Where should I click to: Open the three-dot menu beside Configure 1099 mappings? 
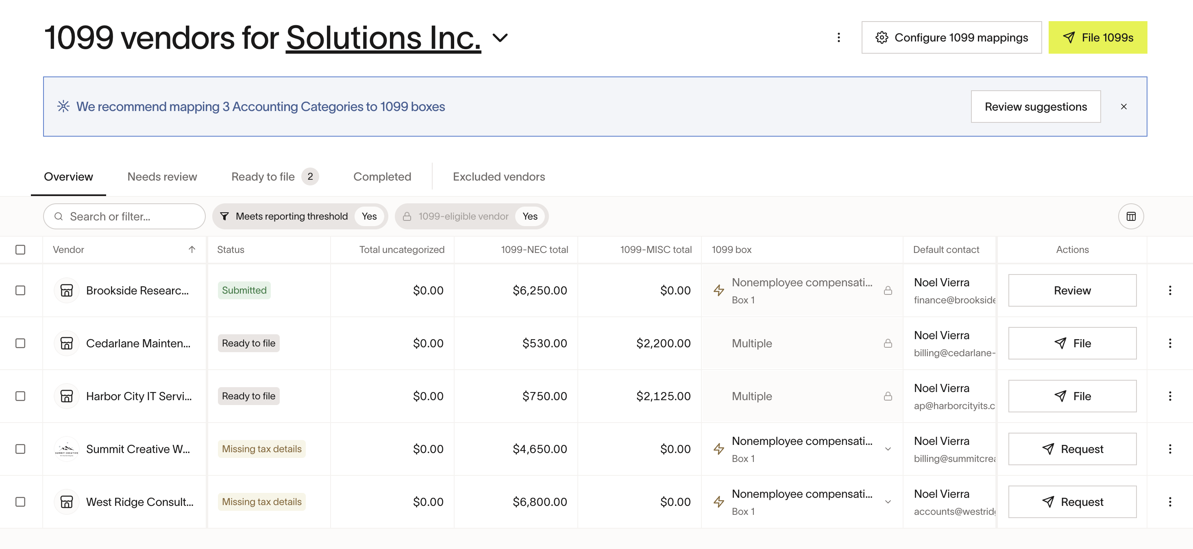pos(838,37)
